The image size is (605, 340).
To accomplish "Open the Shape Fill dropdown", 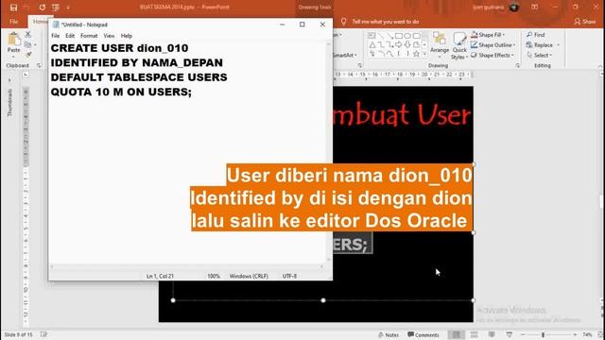I will 488,35.
